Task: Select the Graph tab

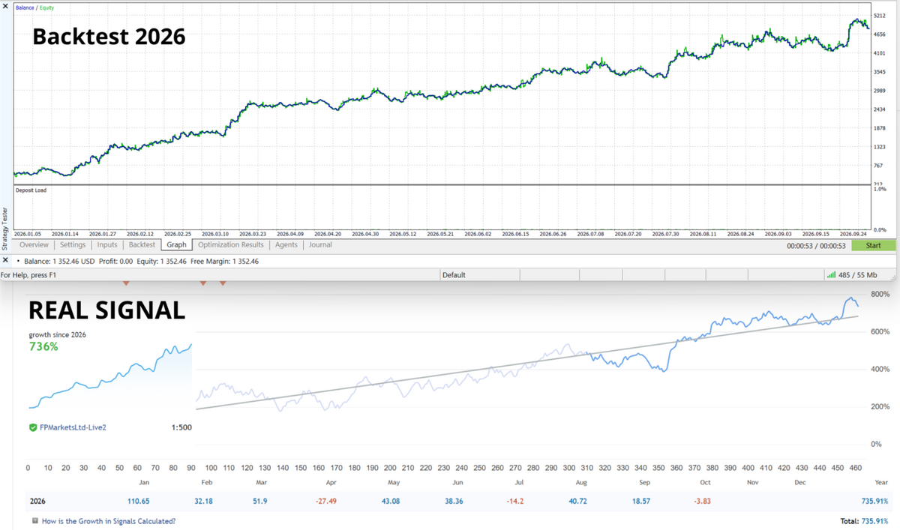Action: 177,244
